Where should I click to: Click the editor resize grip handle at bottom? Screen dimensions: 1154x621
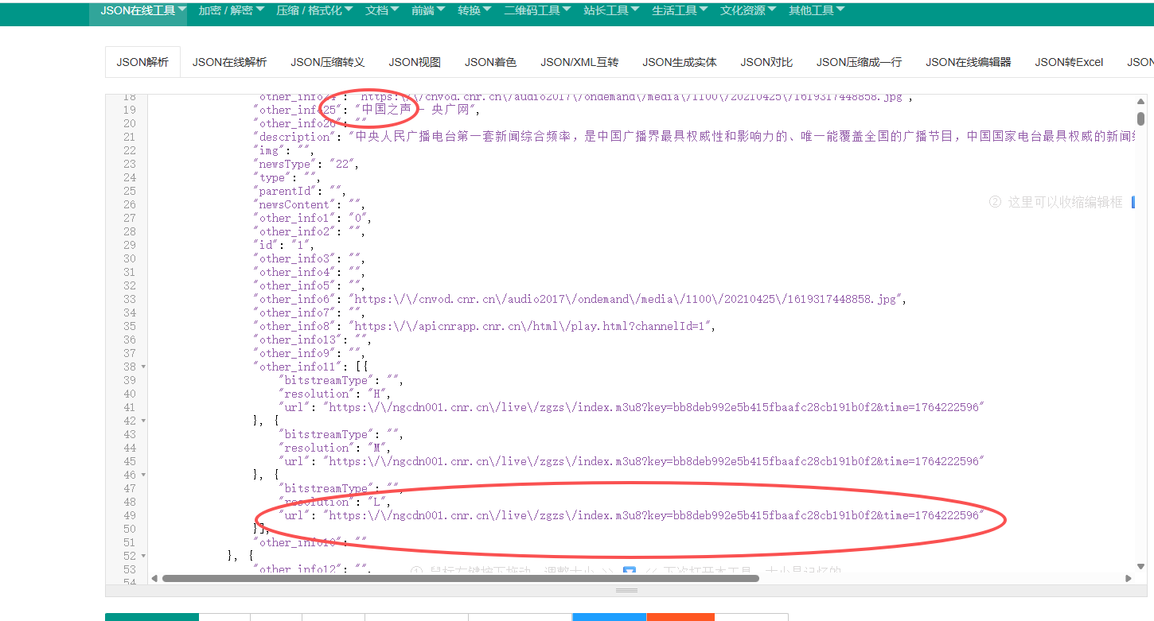[626, 591]
